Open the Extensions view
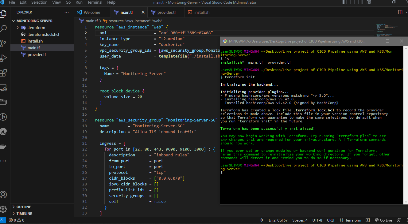 tap(3, 73)
